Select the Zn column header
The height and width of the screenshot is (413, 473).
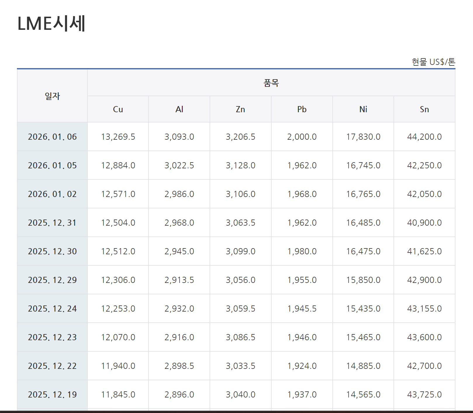[x=240, y=109]
